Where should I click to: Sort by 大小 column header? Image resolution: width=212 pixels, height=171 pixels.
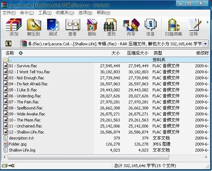(x=116, y=53)
